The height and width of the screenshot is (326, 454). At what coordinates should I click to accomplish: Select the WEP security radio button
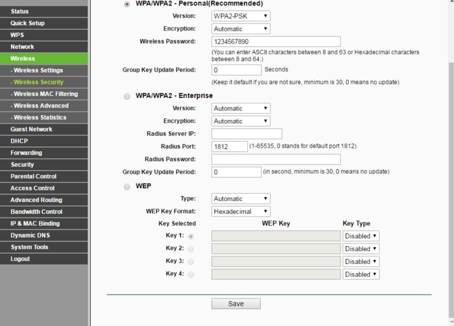(127, 187)
